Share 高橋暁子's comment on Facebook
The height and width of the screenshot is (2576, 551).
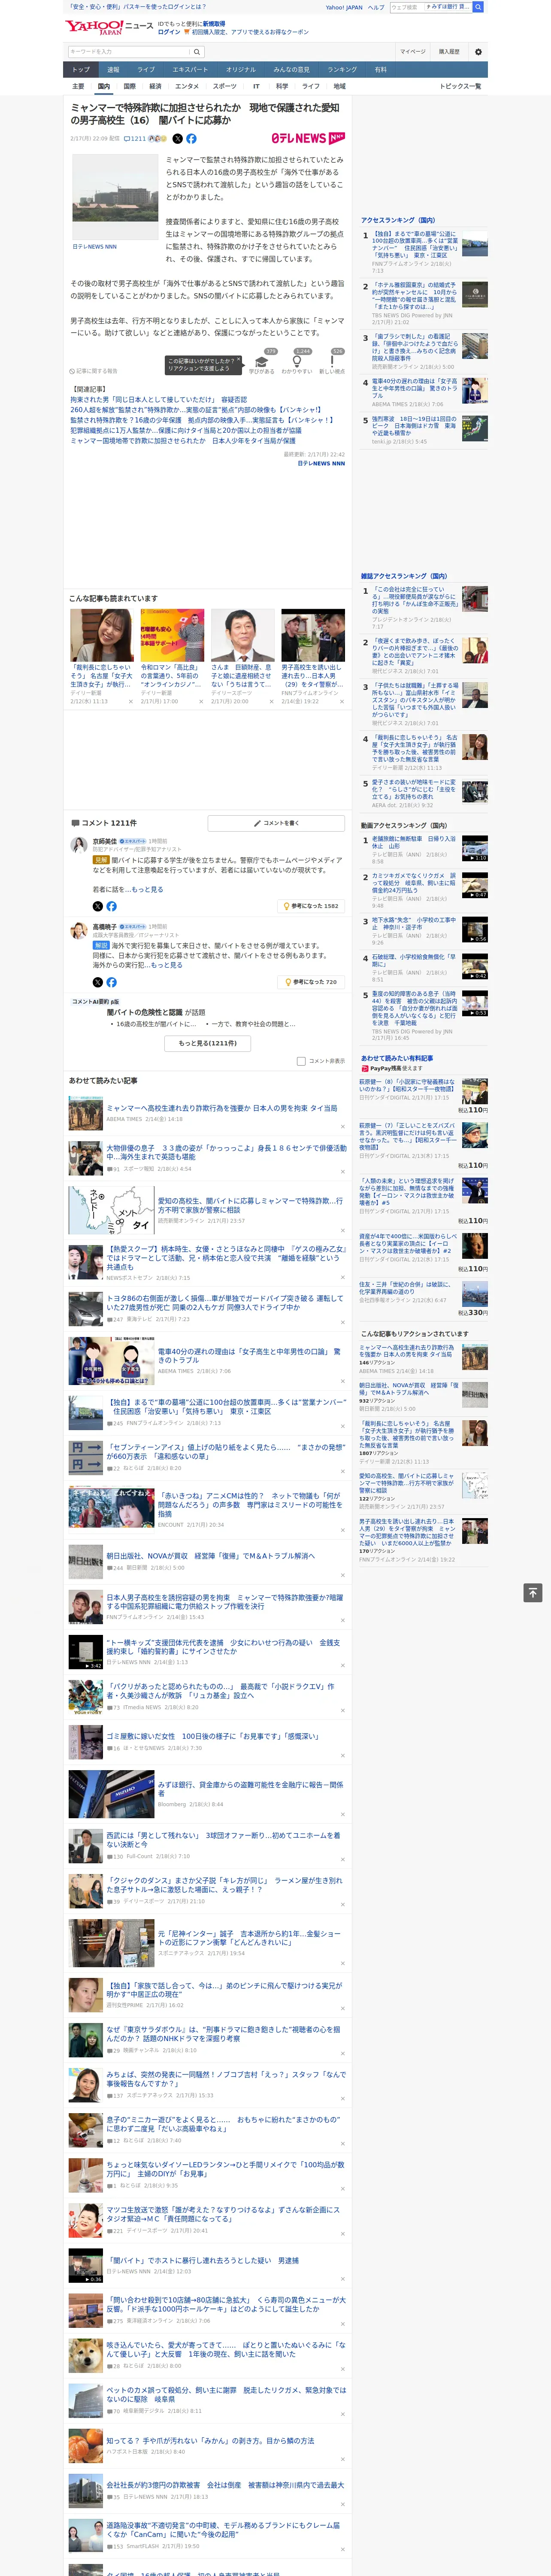pos(111,982)
